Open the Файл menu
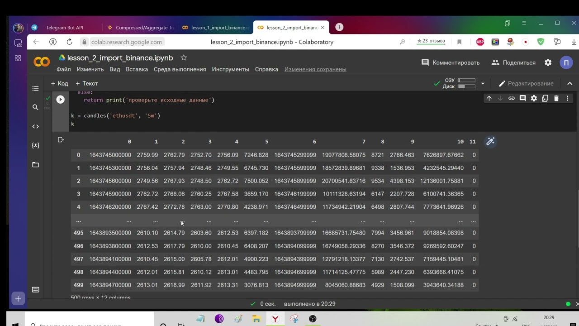 pos(64,69)
